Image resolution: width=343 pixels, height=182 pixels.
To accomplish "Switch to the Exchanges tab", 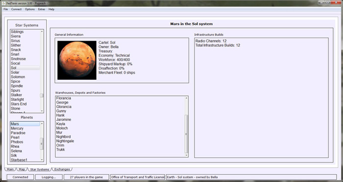I will [x=62, y=169].
